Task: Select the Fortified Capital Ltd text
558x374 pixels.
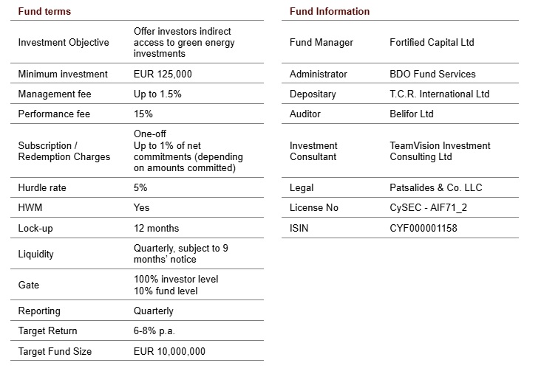Action: (432, 43)
